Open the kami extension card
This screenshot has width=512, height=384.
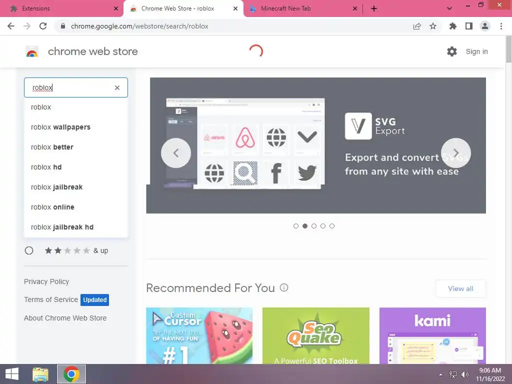[x=432, y=335]
